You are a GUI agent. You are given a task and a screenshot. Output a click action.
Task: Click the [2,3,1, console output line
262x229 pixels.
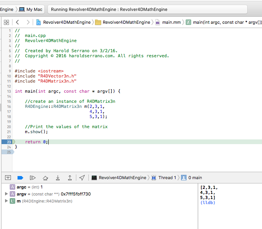pyautogui.click(x=209, y=188)
